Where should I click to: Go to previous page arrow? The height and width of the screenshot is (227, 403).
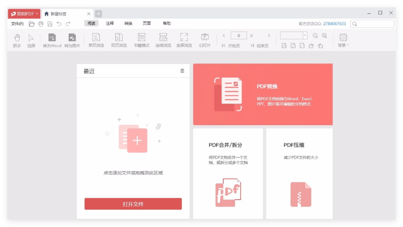point(224,35)
